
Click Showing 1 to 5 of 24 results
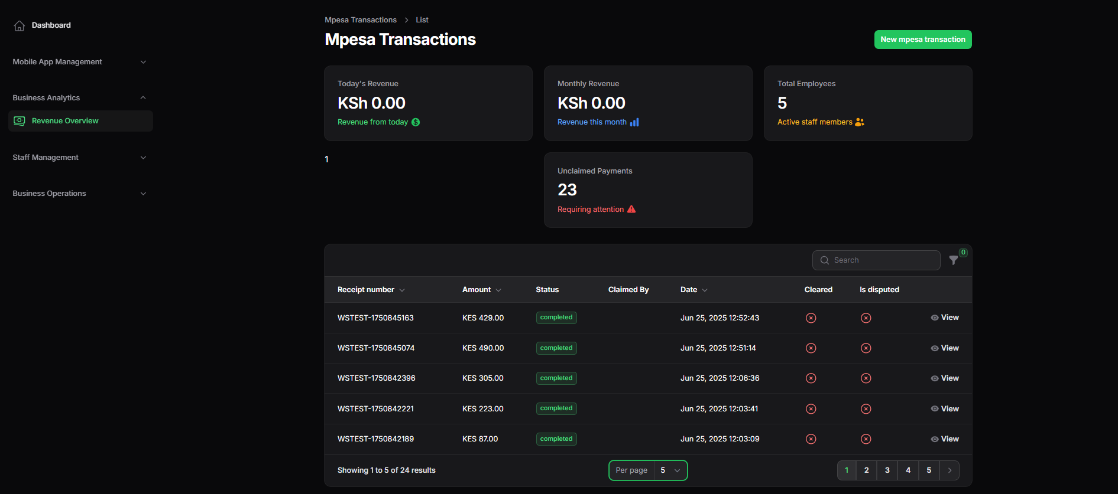tap(387, 470)
